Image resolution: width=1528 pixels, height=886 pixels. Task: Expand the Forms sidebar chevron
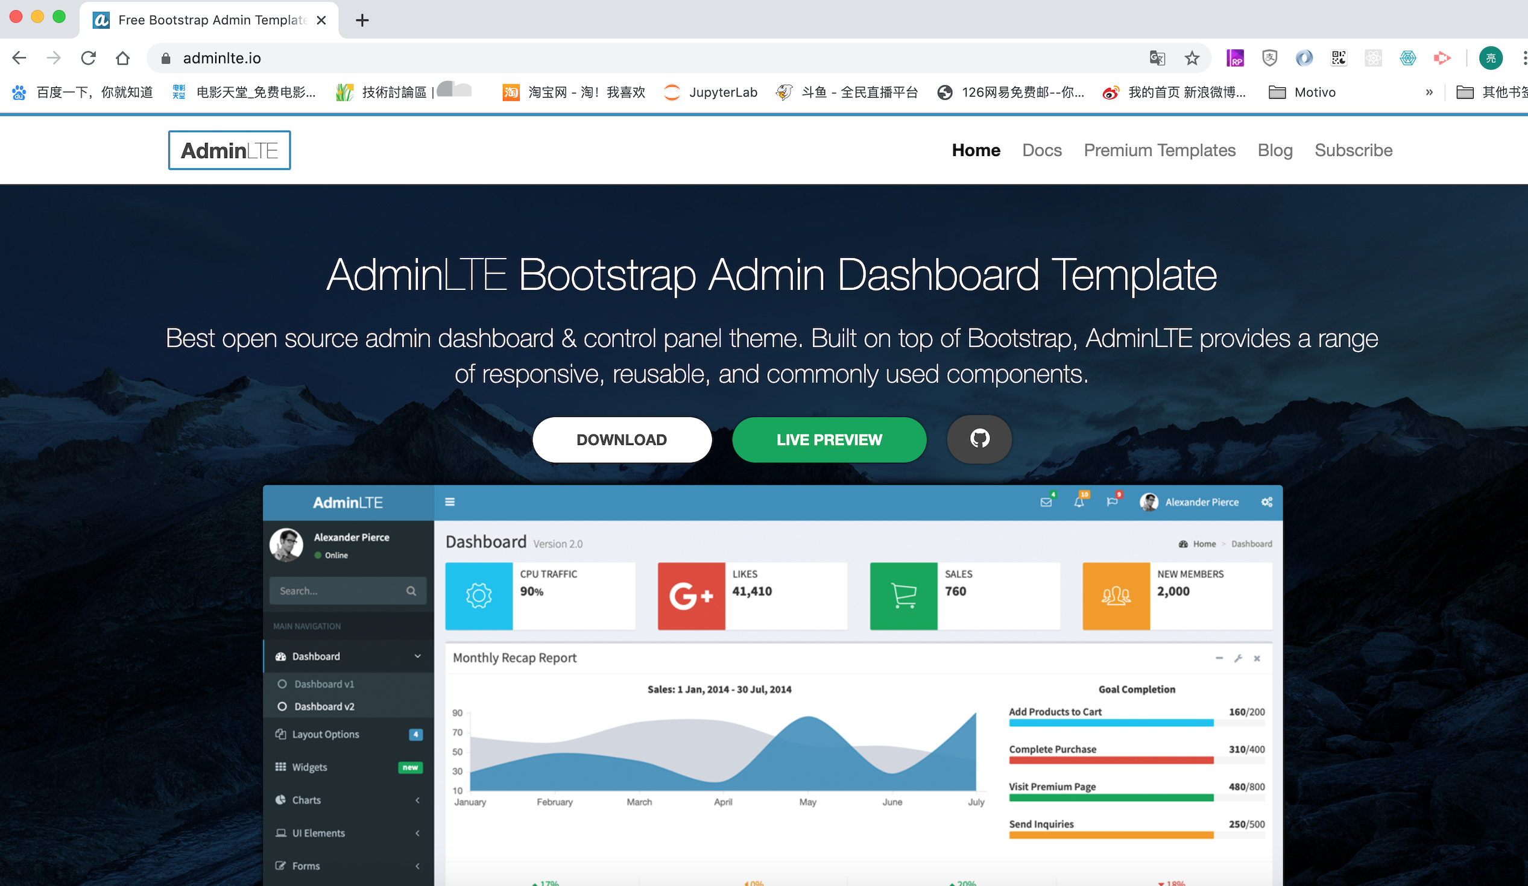tap(418, 866)
